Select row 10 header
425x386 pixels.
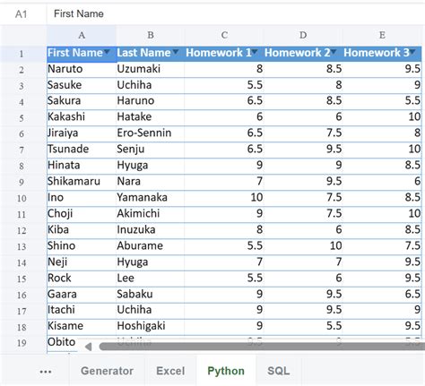pos(22,198)
